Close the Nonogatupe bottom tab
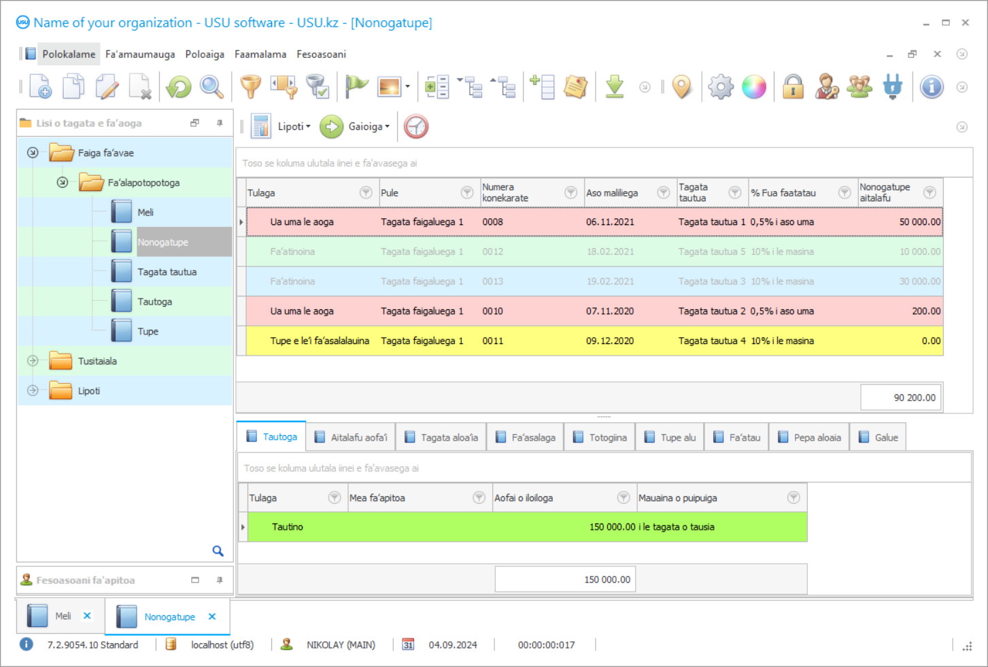 click(x=212, y=617)
